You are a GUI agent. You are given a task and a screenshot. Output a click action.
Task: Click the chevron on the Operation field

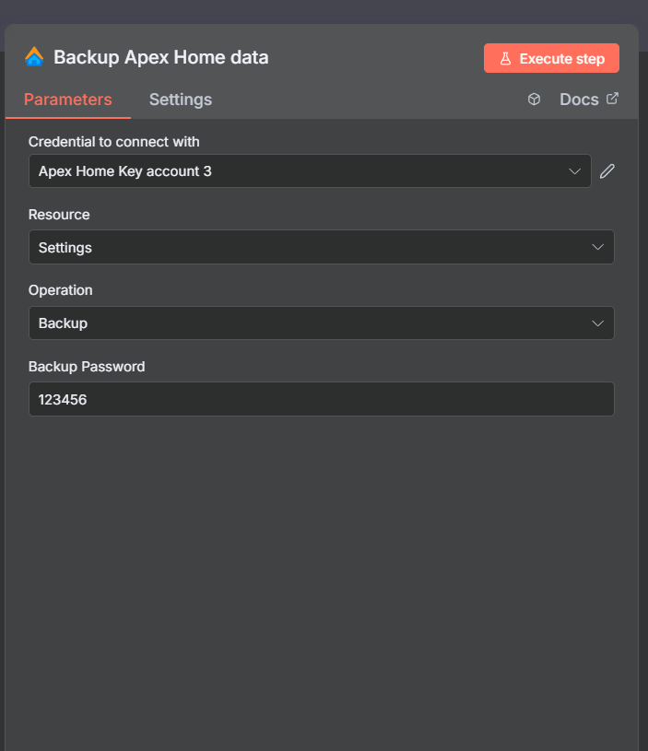[600, 323]
